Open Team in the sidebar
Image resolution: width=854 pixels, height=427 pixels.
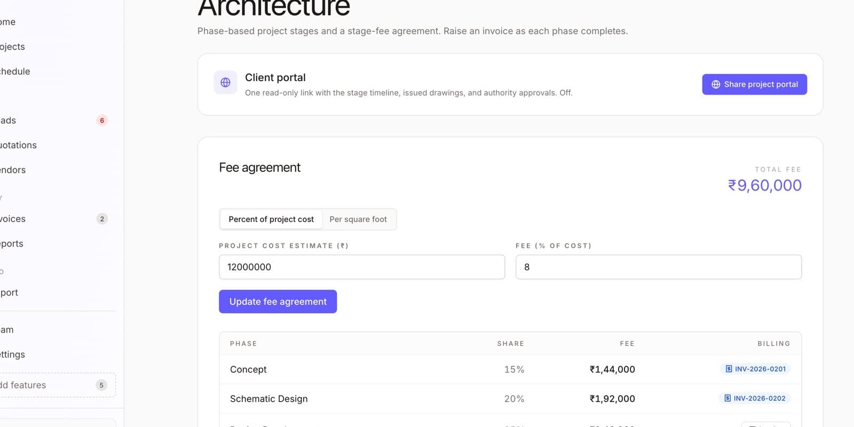coord(7,330)
